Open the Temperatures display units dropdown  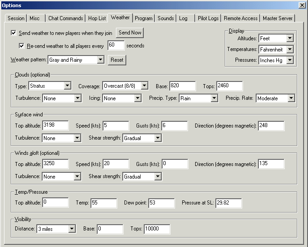coord(276,49)
